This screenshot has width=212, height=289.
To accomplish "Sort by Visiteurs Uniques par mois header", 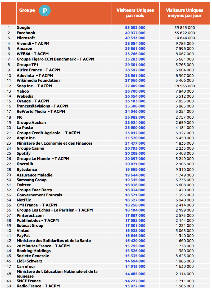I will pos(135,13).
